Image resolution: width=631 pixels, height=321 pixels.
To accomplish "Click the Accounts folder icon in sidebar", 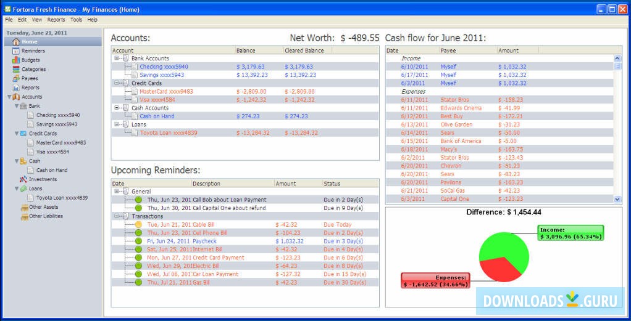I will tap(16, 97).
